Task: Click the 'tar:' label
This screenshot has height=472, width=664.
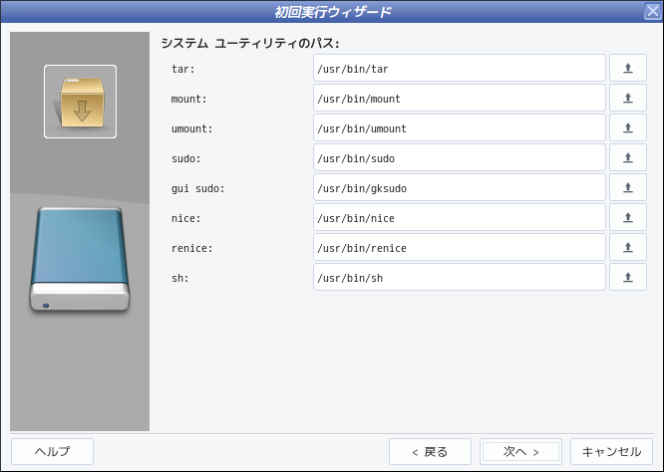Action: [x=183, y=69]
